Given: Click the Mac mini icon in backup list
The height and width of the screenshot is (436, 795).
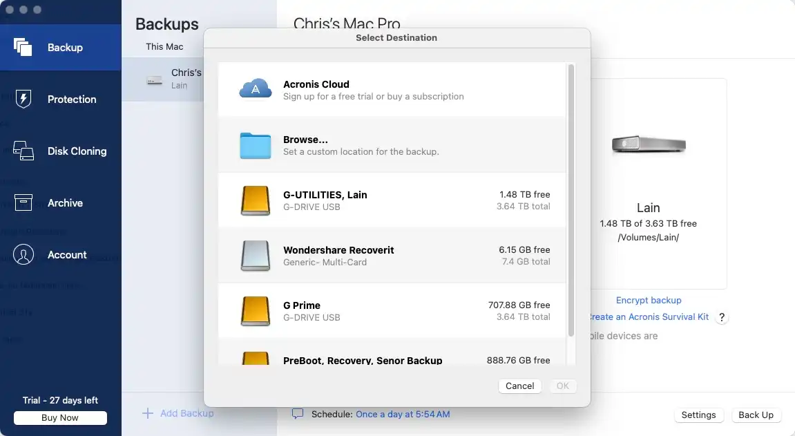Looking at the screenshot, I should 154,80.
